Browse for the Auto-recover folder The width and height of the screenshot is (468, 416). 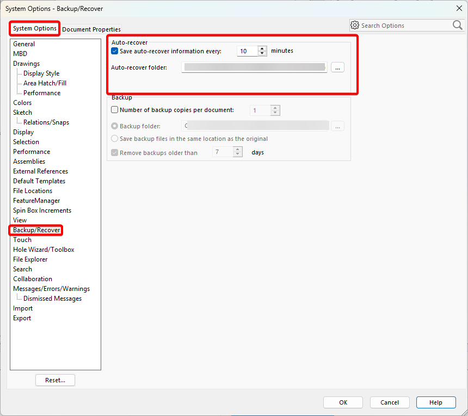(337, 67)
